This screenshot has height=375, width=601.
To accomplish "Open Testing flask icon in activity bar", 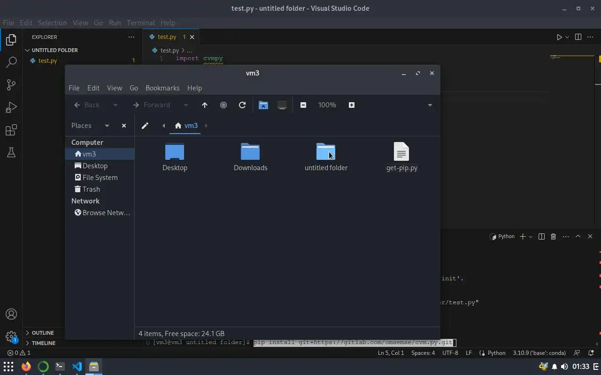I will [11, 152].
